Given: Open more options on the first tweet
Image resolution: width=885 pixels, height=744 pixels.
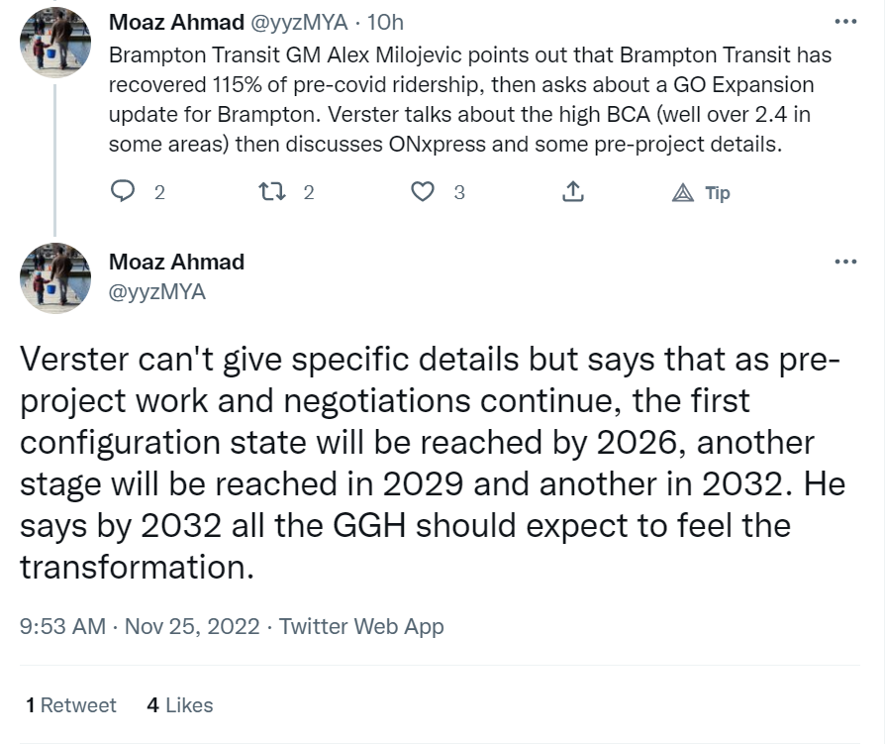Looking at the screenshot, I should (x=844, y=23).
